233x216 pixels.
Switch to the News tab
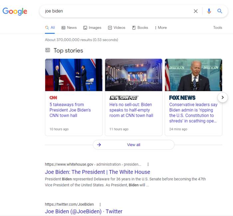point(69,28)
